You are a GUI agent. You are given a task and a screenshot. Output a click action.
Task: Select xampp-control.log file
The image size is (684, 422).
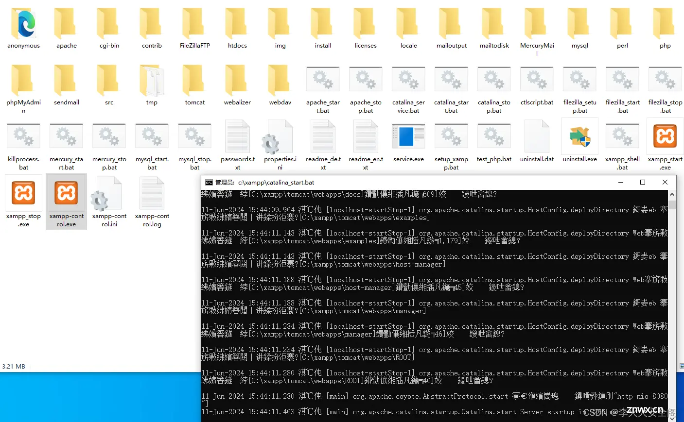(x=152, y=203)
